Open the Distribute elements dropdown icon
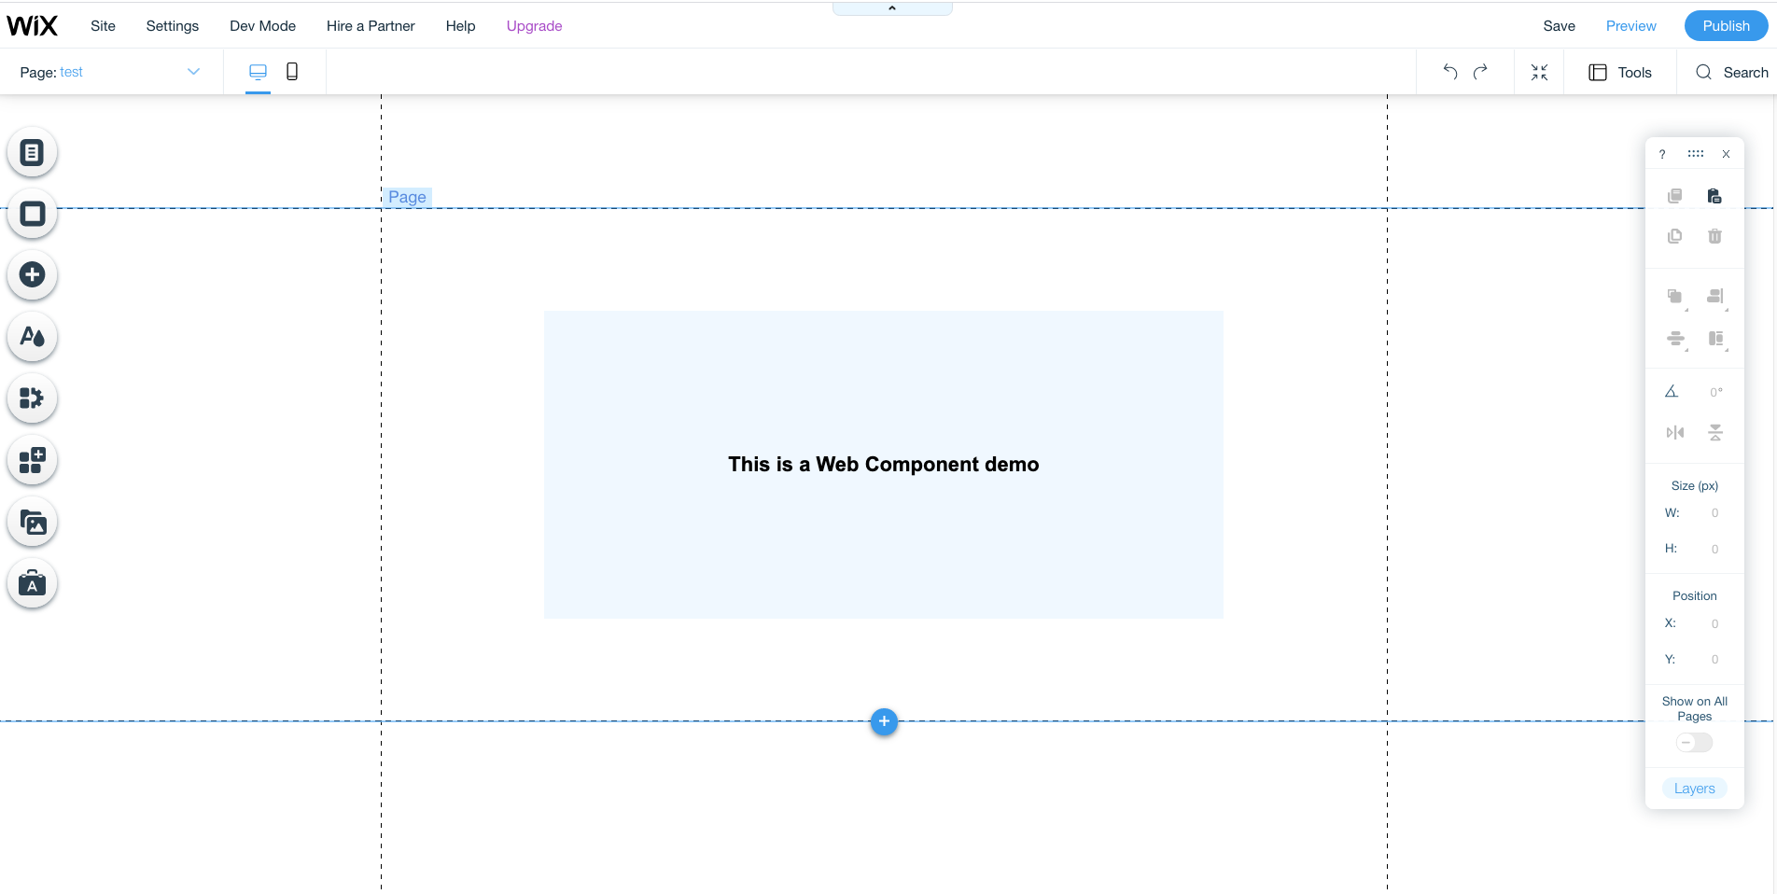 (x=1677, y=340)
